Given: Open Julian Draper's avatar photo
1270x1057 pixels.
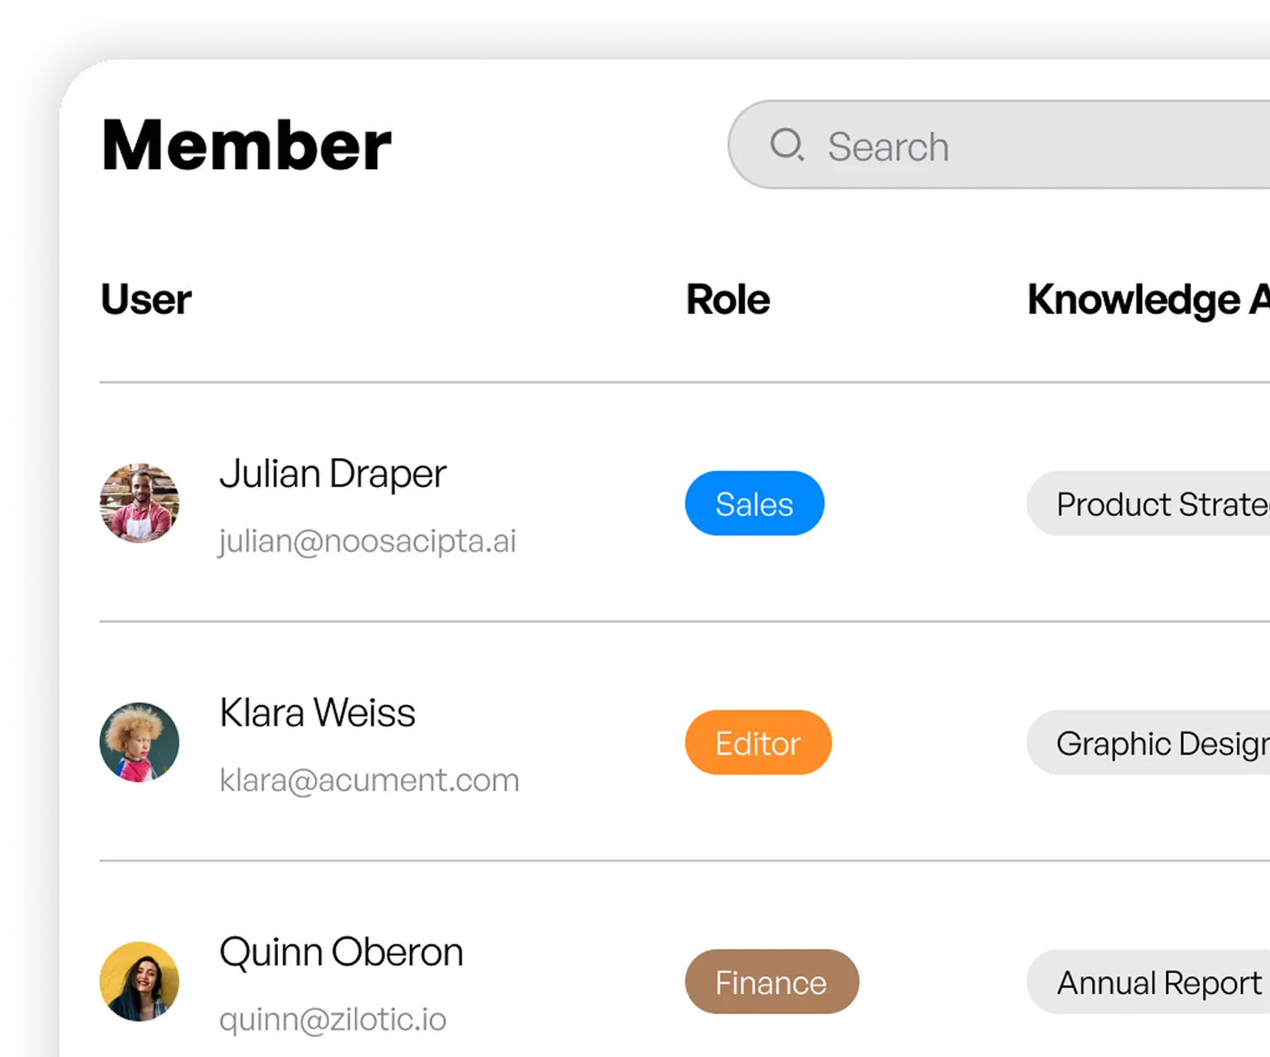Looking at the screenshot, I should coord(139,503).
